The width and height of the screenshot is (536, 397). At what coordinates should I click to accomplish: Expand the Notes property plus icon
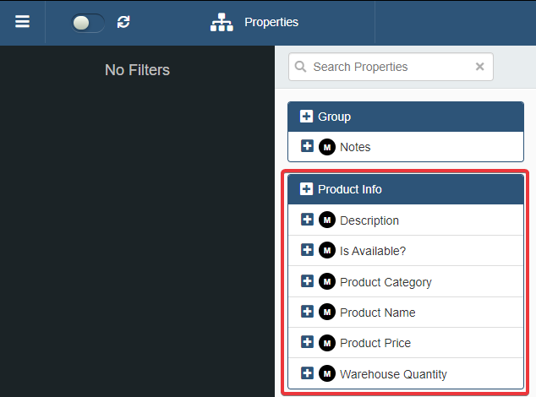point(307,146)
